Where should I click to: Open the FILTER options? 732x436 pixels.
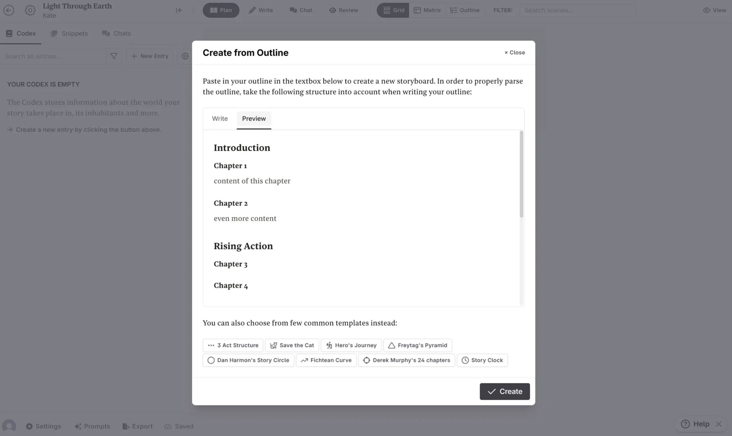click(x=502, y=10)
